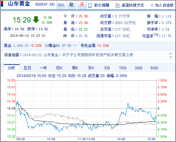Click the 有色金属 sector link
Viewport: 176px width, 142px height.
[x=88, y=46]
